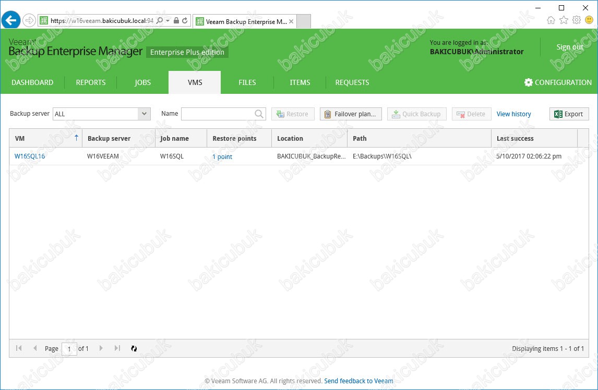
Task: Go to the JOBS tab
Action: pyautogui.click(x=142, y=82)
